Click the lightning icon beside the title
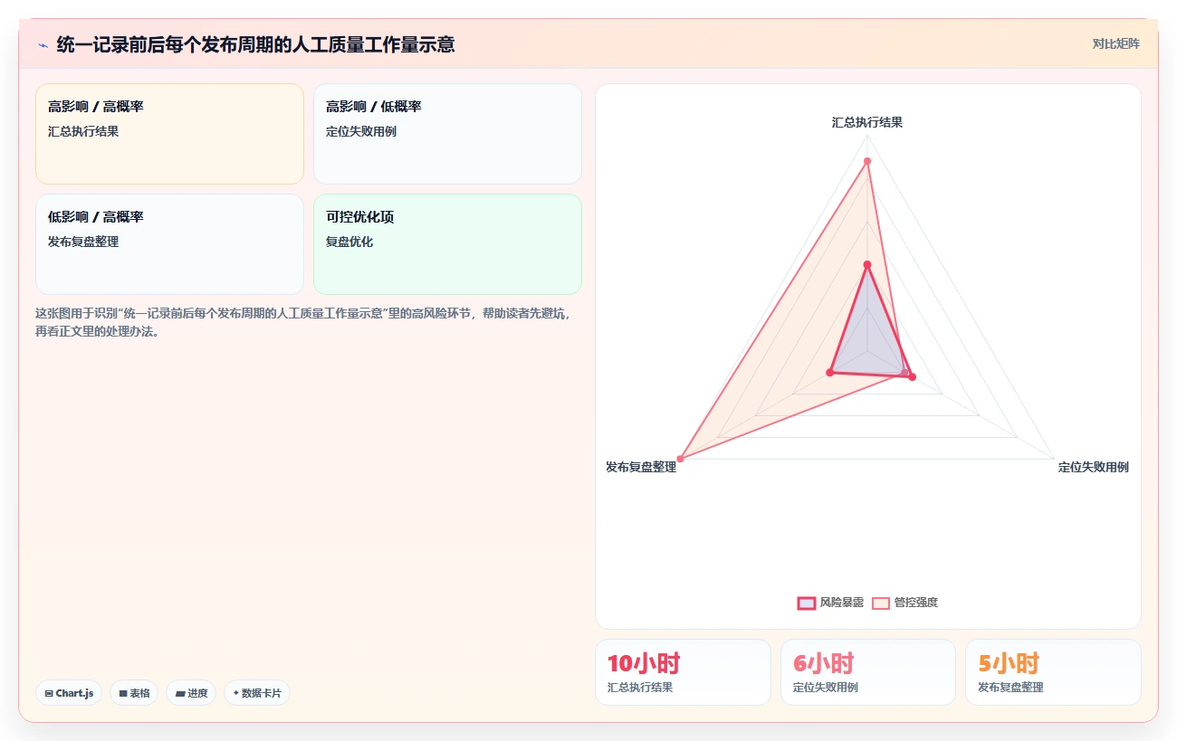 43,44
